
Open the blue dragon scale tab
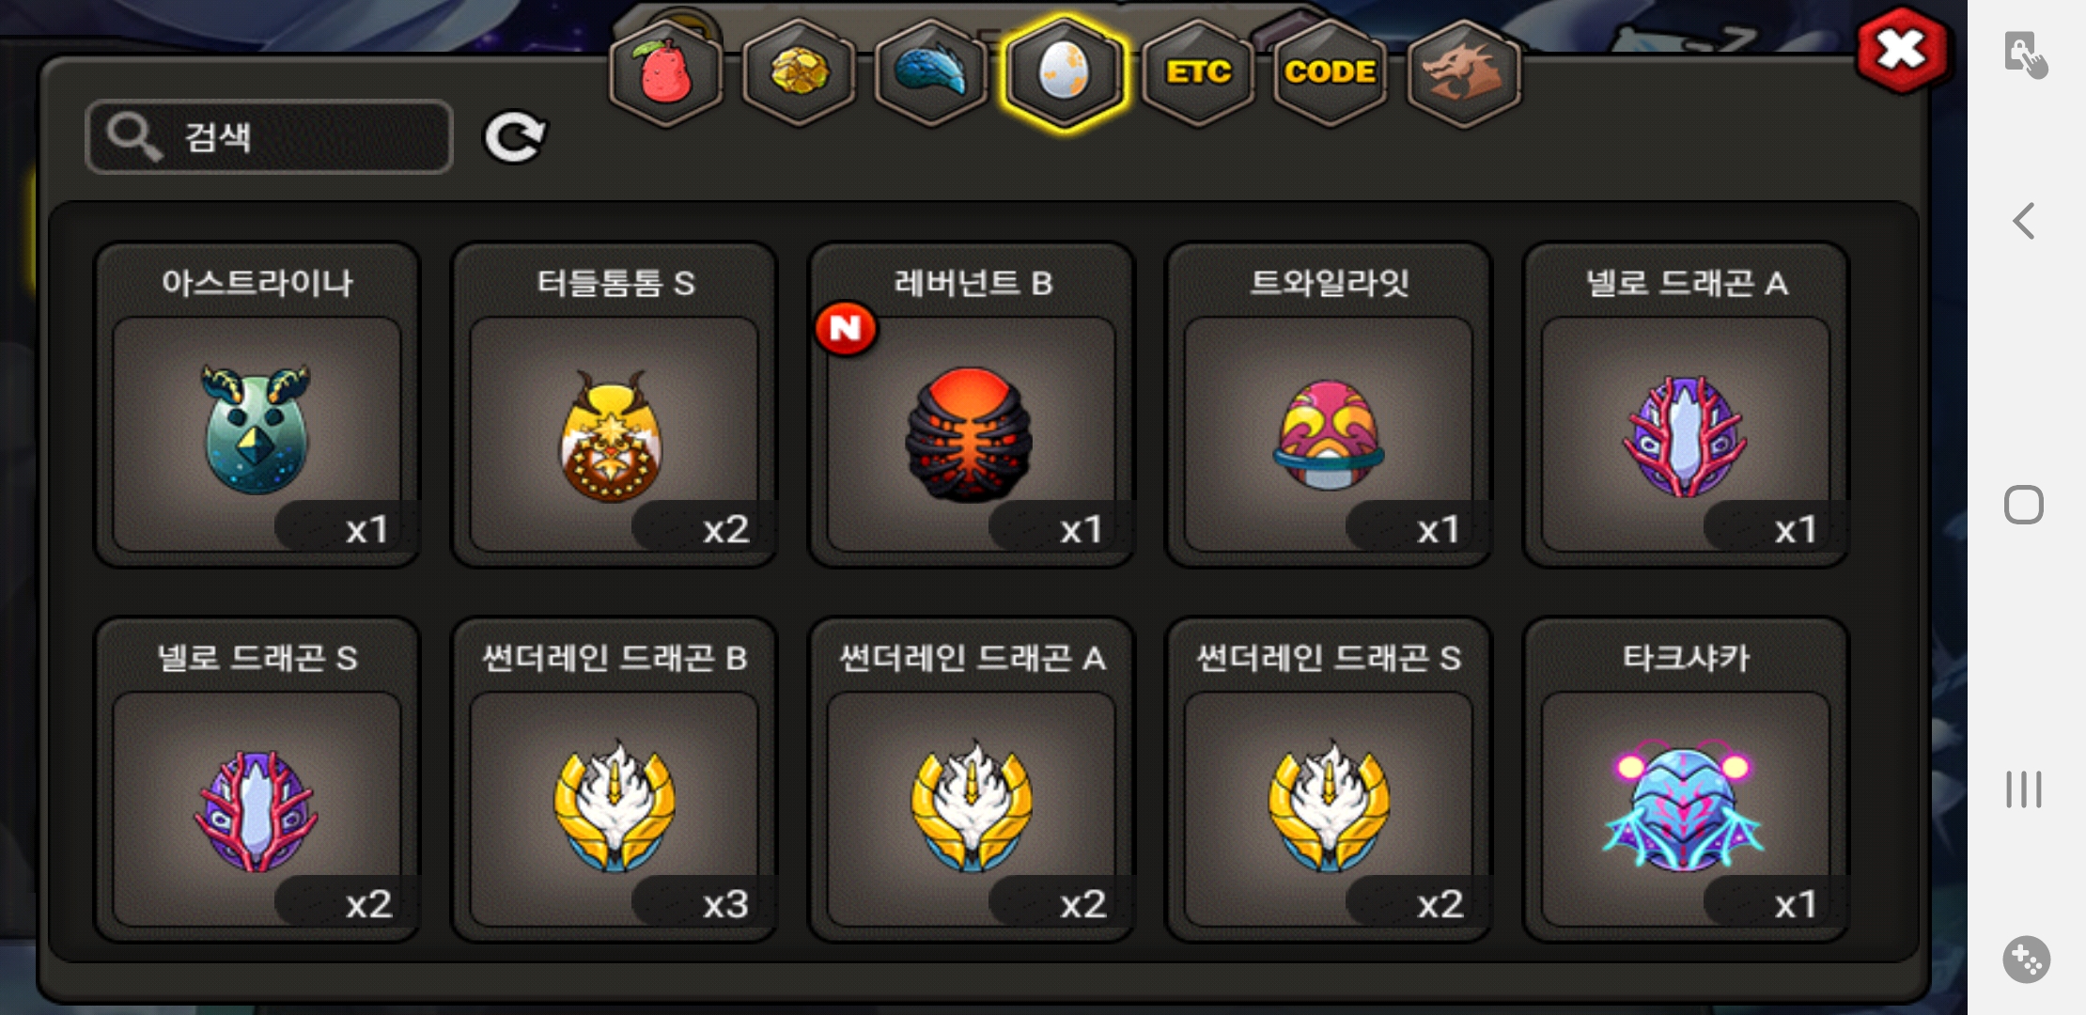(930, 72)
